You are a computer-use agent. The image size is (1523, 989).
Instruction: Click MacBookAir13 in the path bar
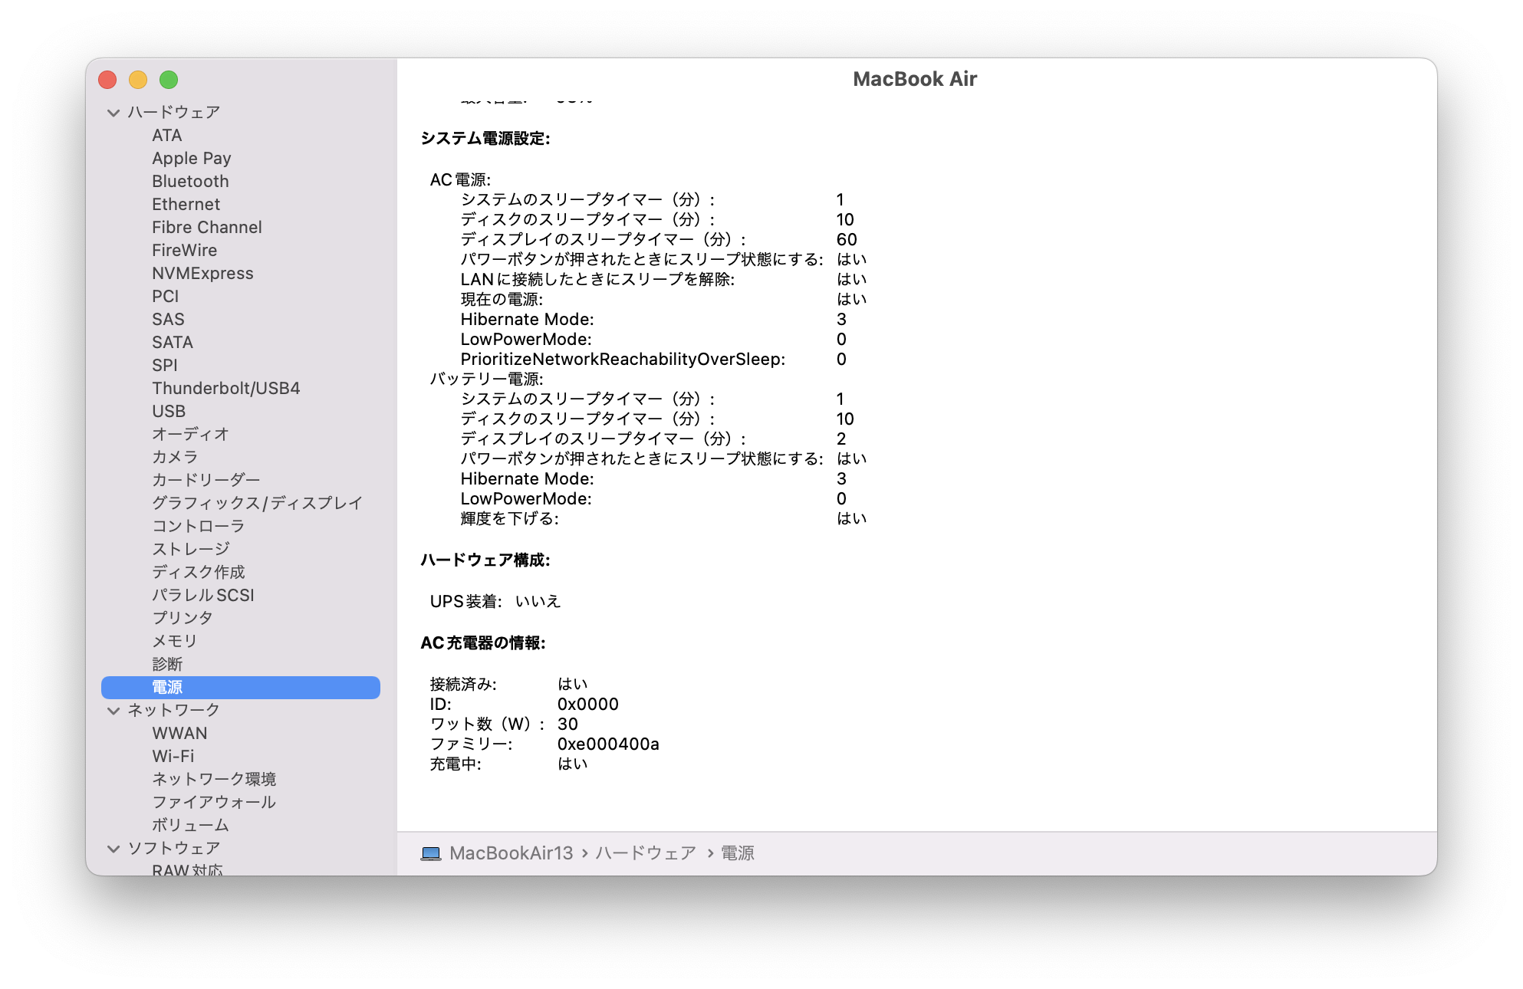tap(511, 853)
